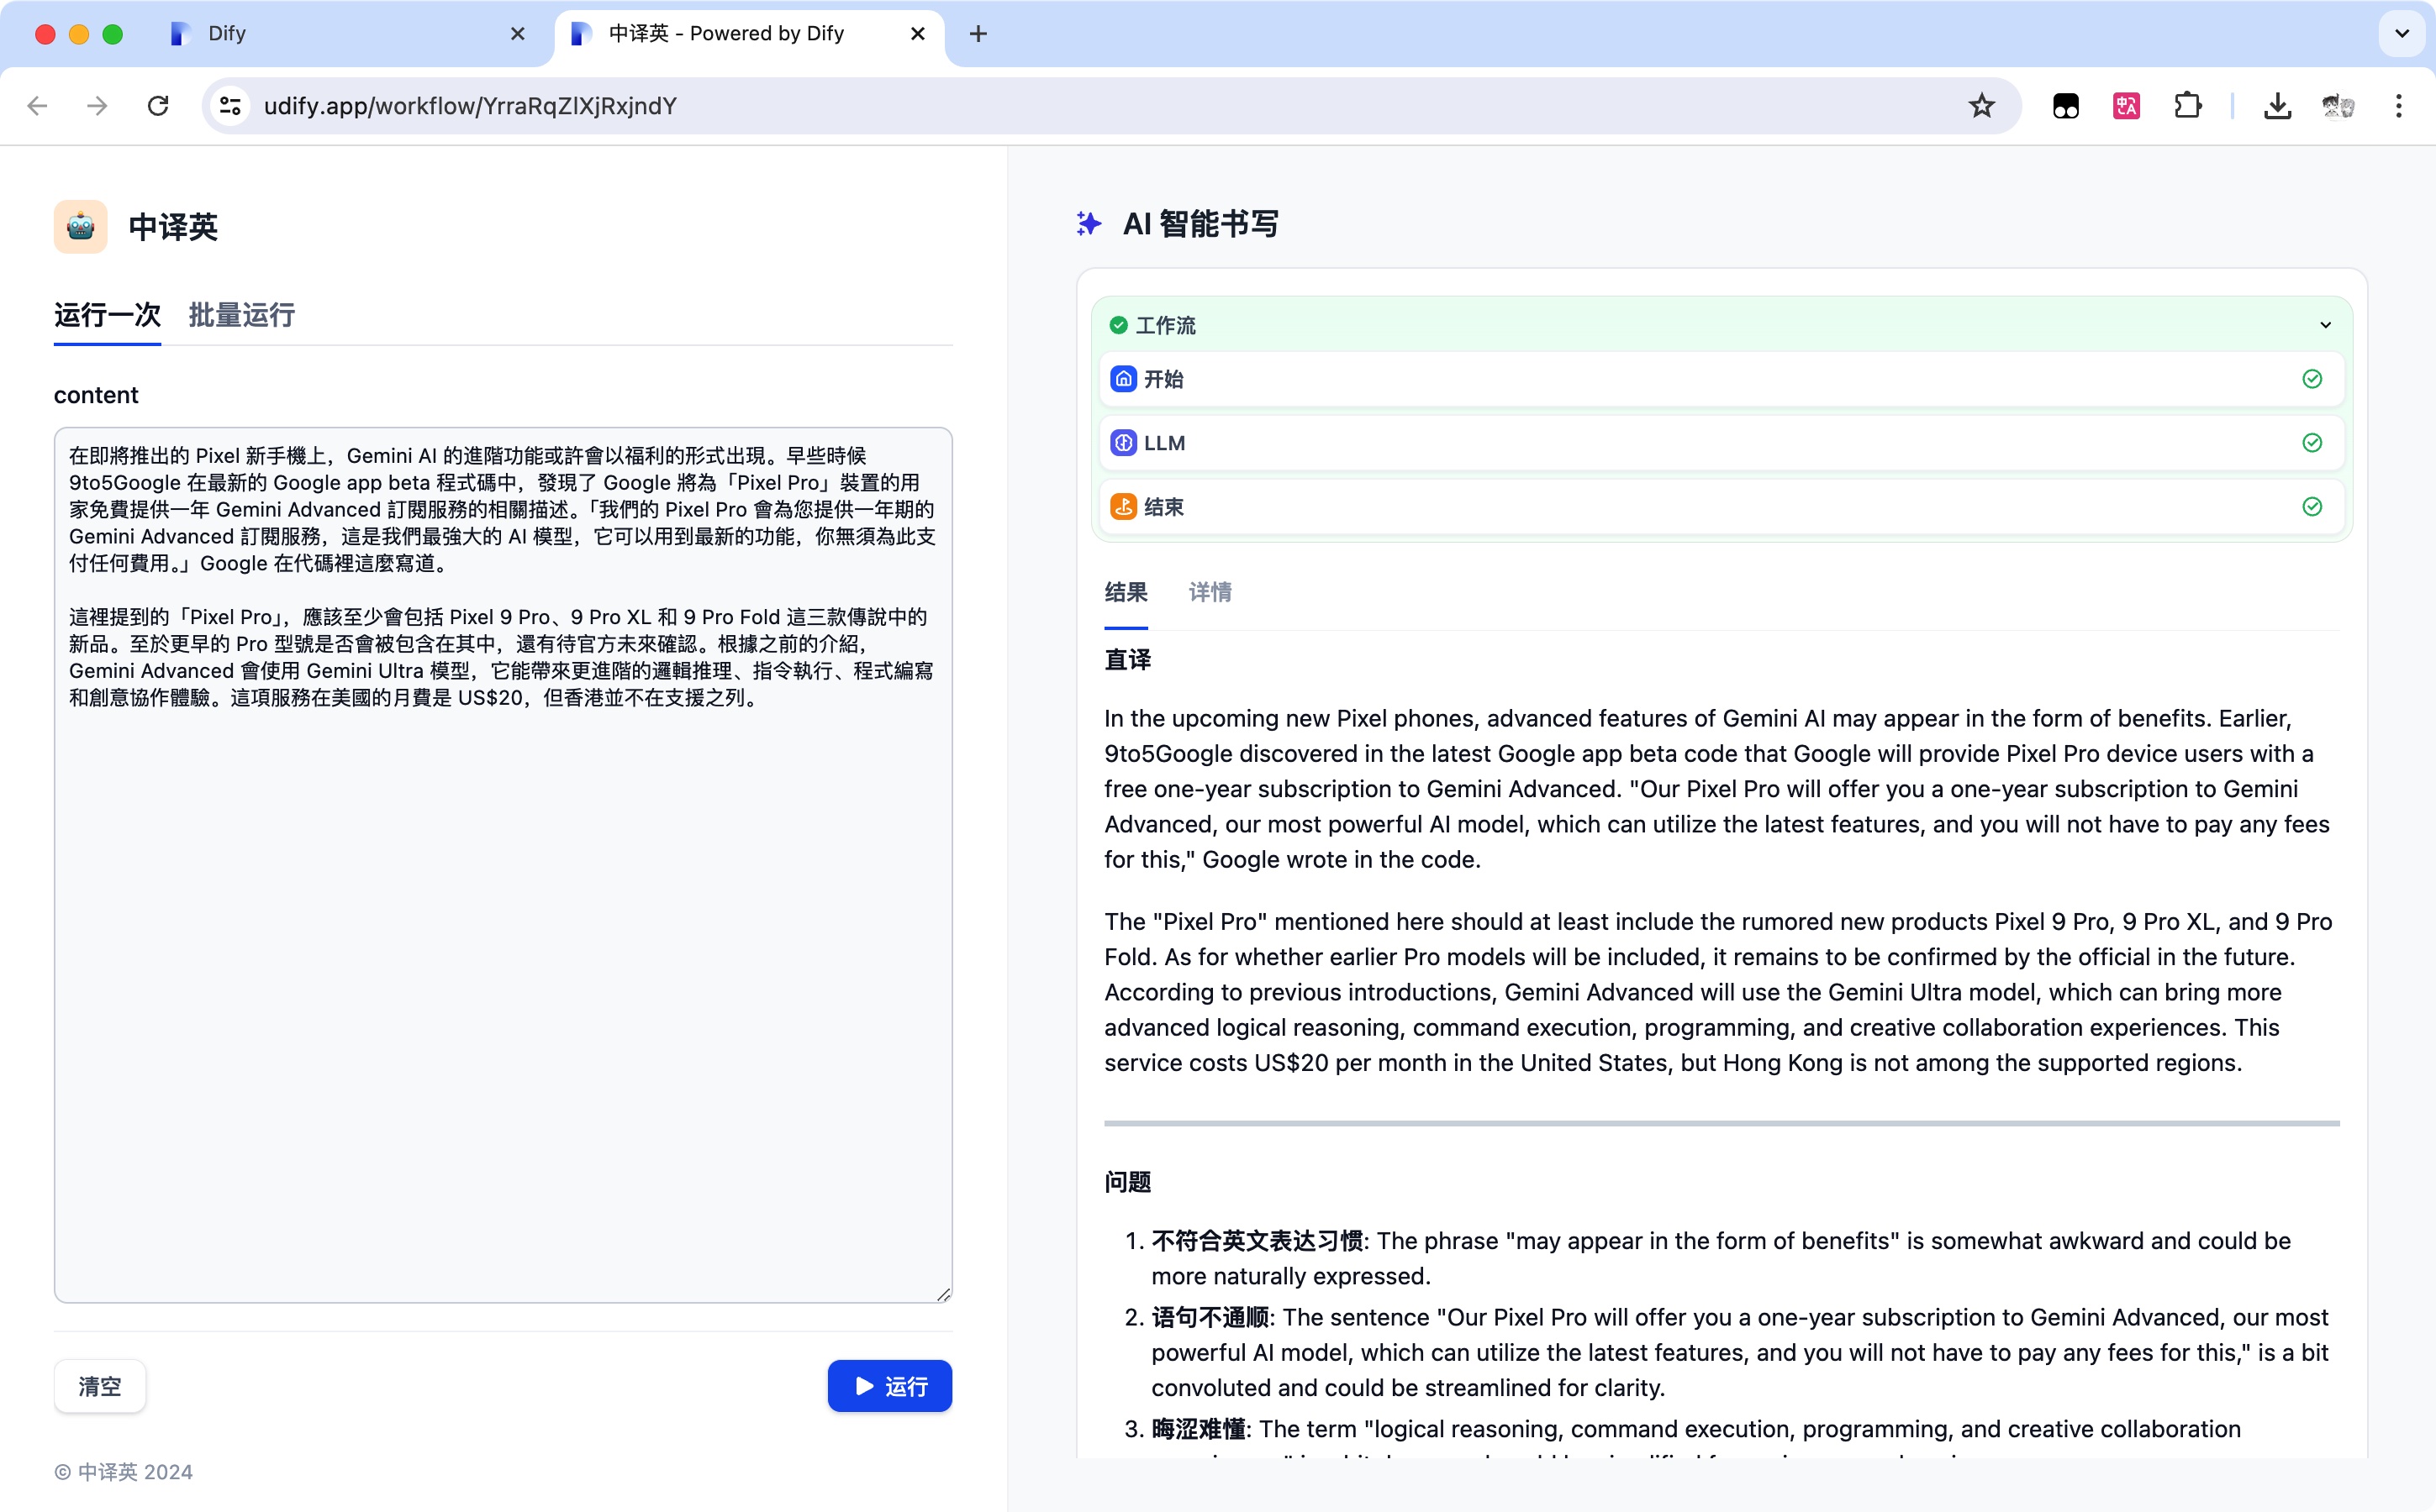Click the 晦涩难懂 list item

click(1695, 1436)
